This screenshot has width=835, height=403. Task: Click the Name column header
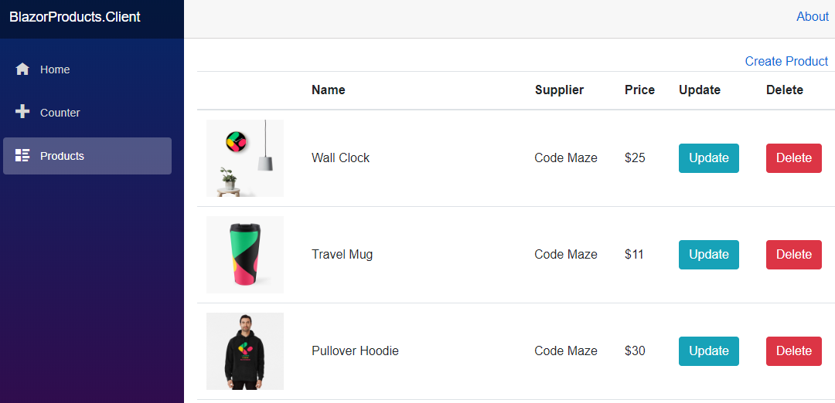point(329,90)
